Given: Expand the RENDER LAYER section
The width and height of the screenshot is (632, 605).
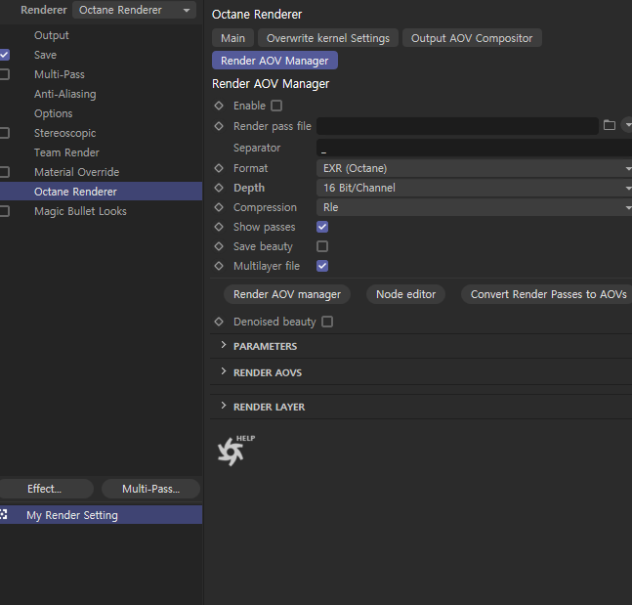Looking at the screenshot, I should [224, 406].
